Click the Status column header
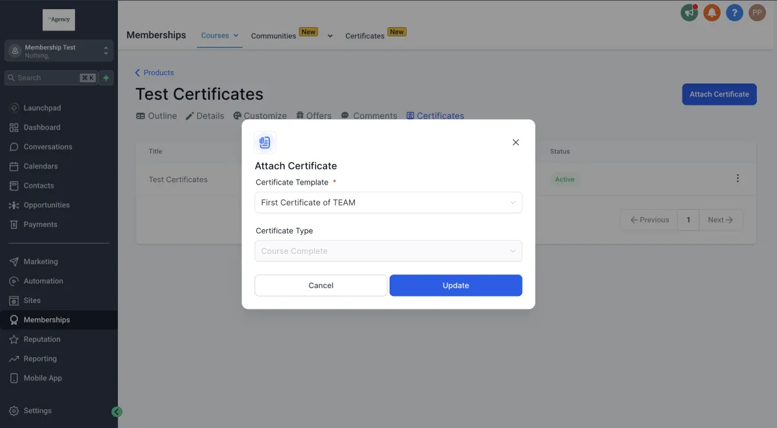 pos(560,152)
